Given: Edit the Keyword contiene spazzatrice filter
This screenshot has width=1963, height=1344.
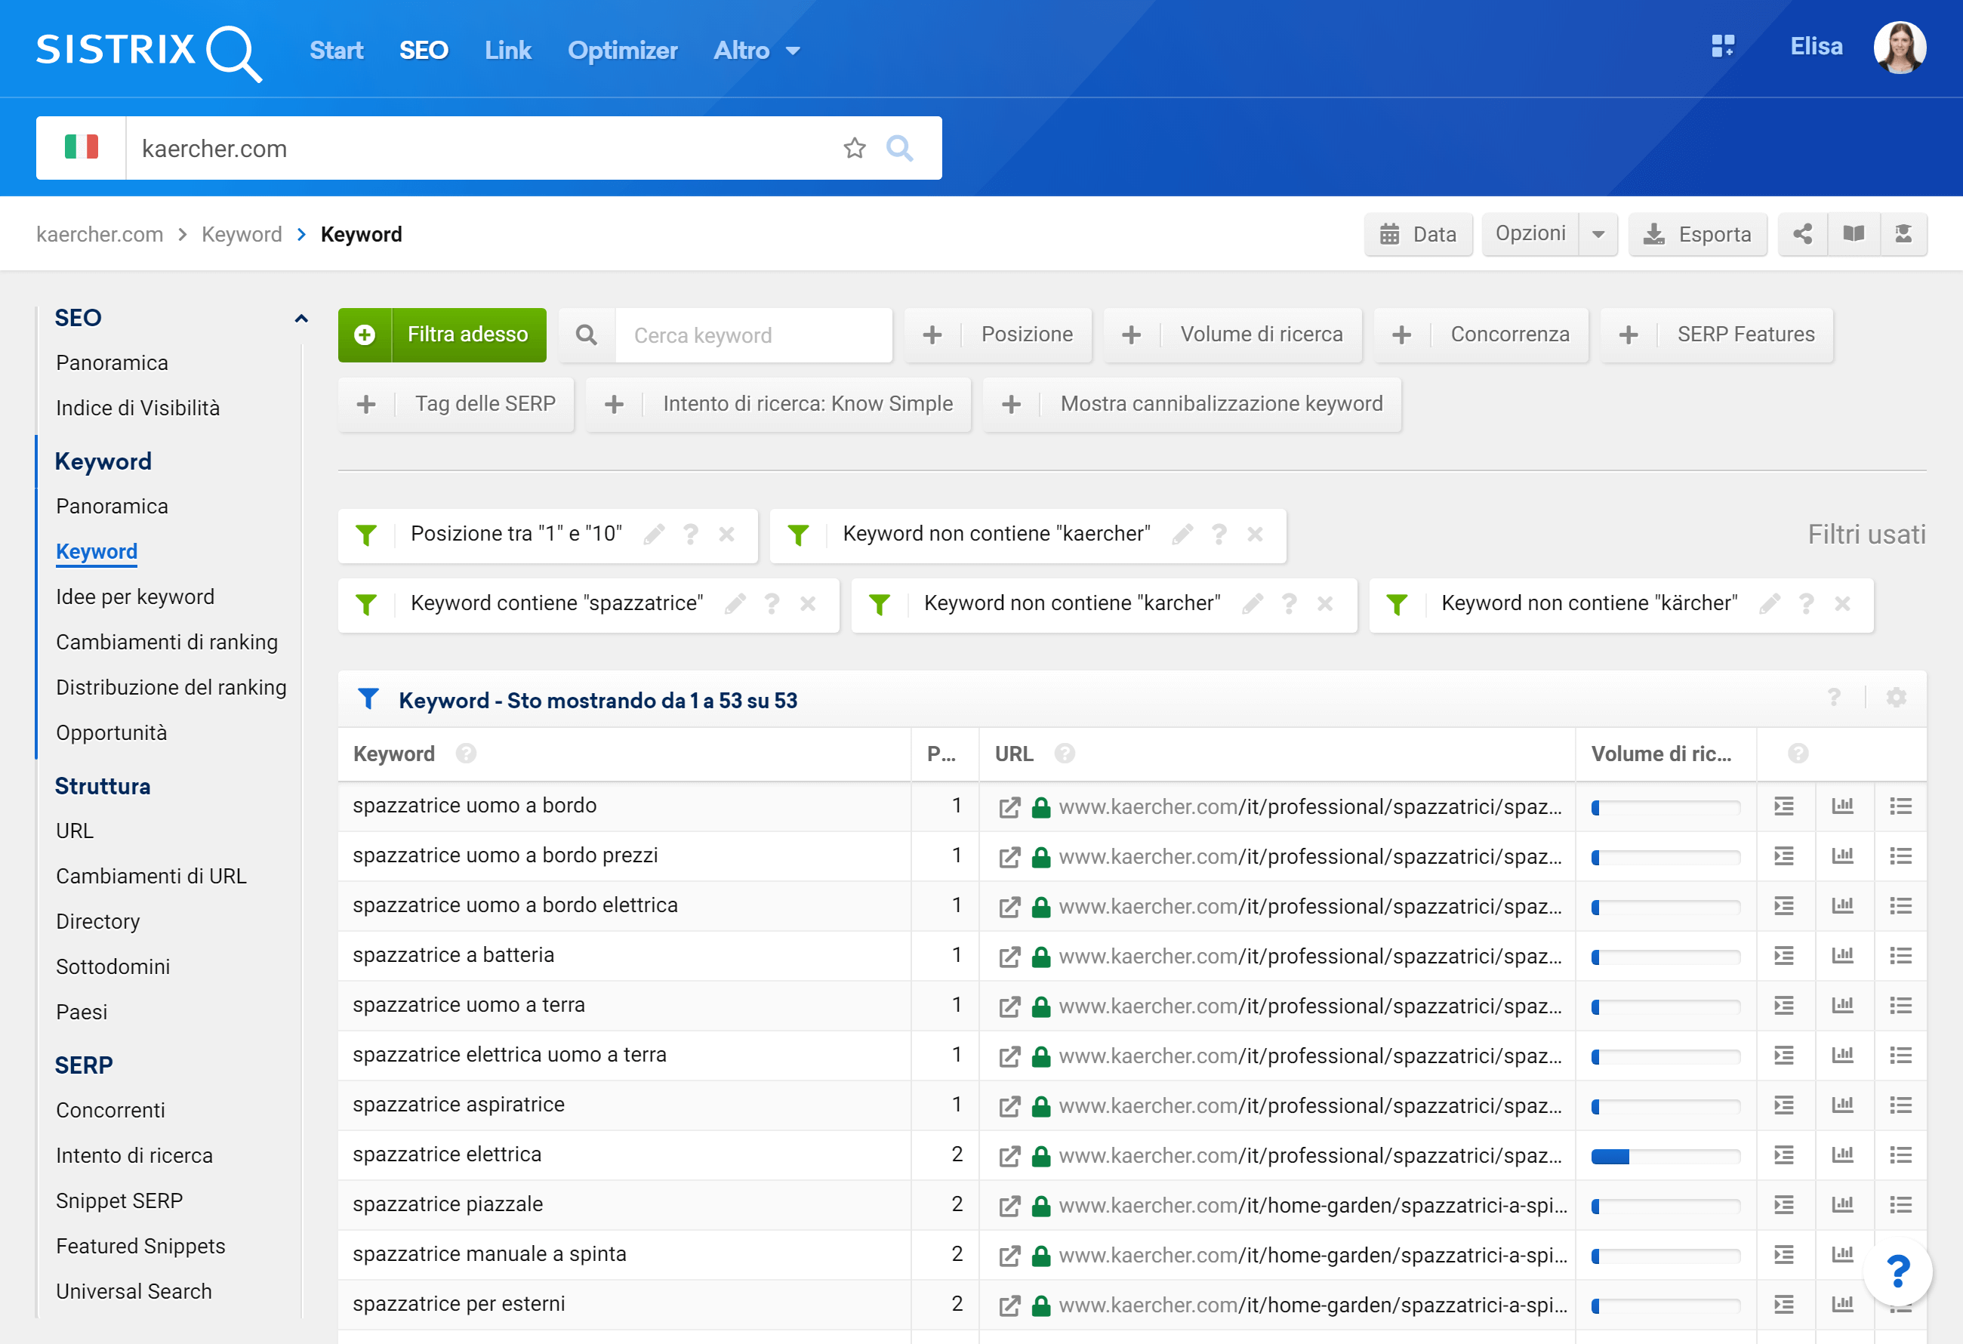Looking at the screenshot, I should pos(735,603).
